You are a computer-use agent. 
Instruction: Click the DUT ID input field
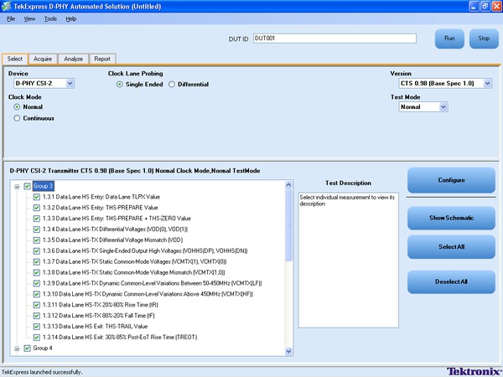pos(334,38)
